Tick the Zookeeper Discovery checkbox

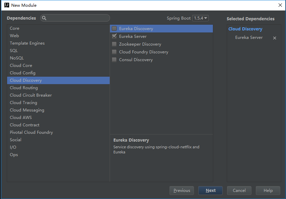coord(114,44)
